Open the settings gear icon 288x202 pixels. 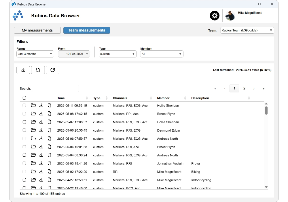point(215,16)
